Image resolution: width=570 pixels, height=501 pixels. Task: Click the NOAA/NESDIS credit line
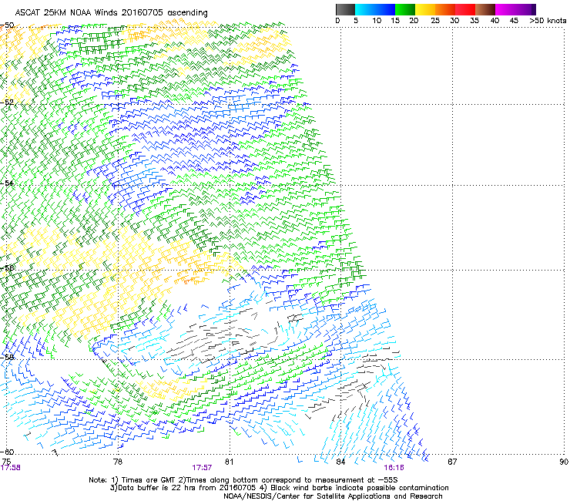[333, 496]
